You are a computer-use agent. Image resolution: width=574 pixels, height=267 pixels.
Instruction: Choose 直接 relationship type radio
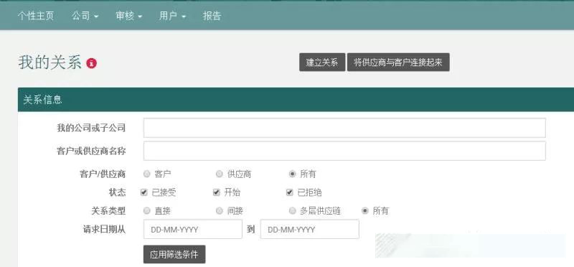coord(147,210)
